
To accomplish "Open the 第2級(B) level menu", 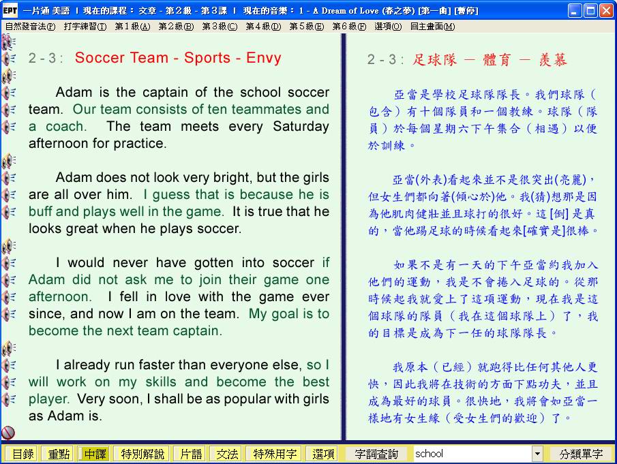I will tap(175, 27).
